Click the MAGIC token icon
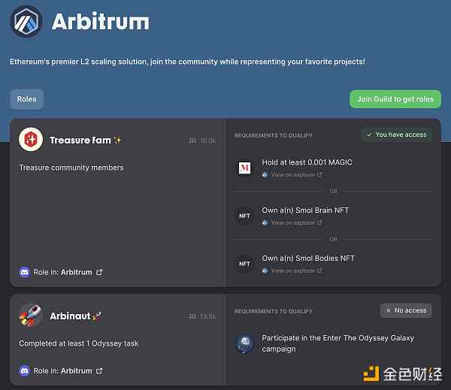 pos(244,168)
